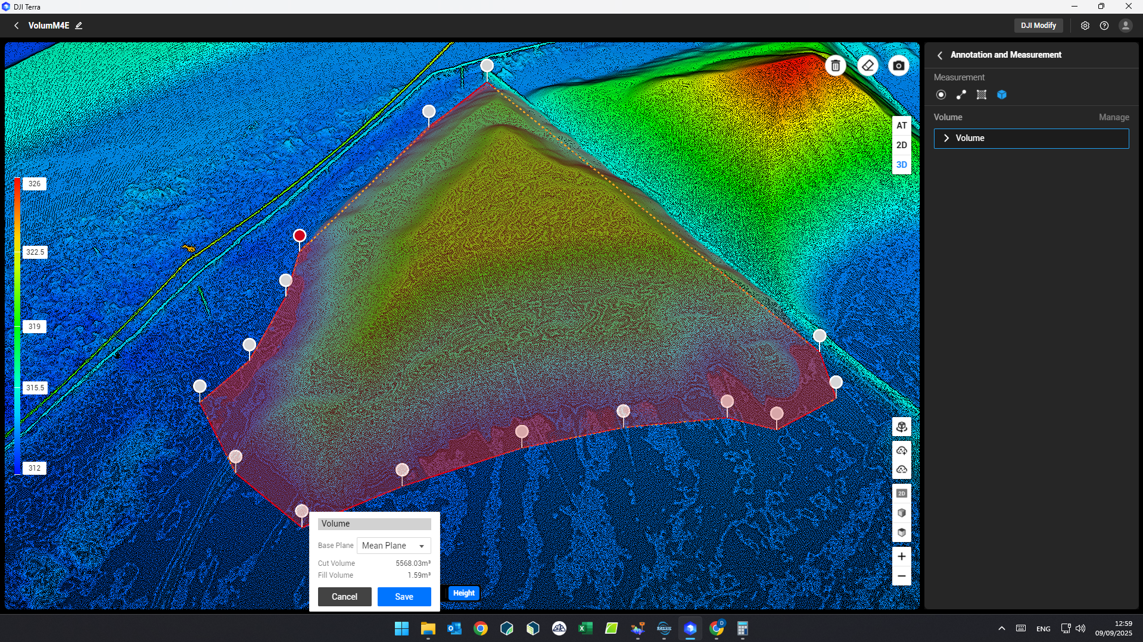1143x642 pixels.
Task: Switch to 2D view mode
Action: pos(901,145)
